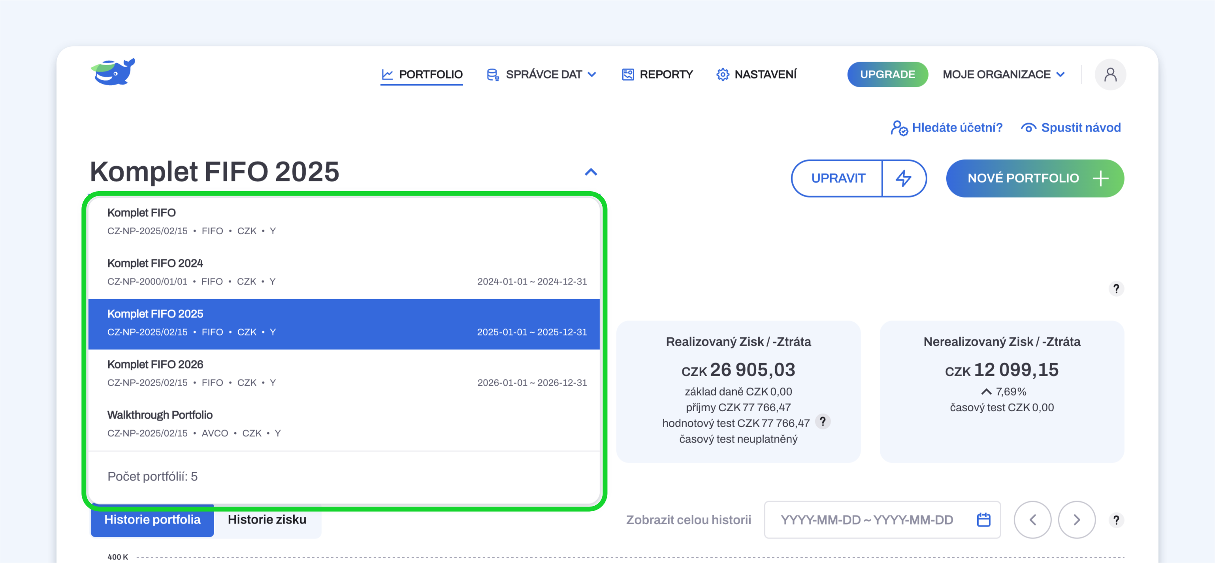
Task: Click the Upravit button
Action: click(x=838, y=178)
